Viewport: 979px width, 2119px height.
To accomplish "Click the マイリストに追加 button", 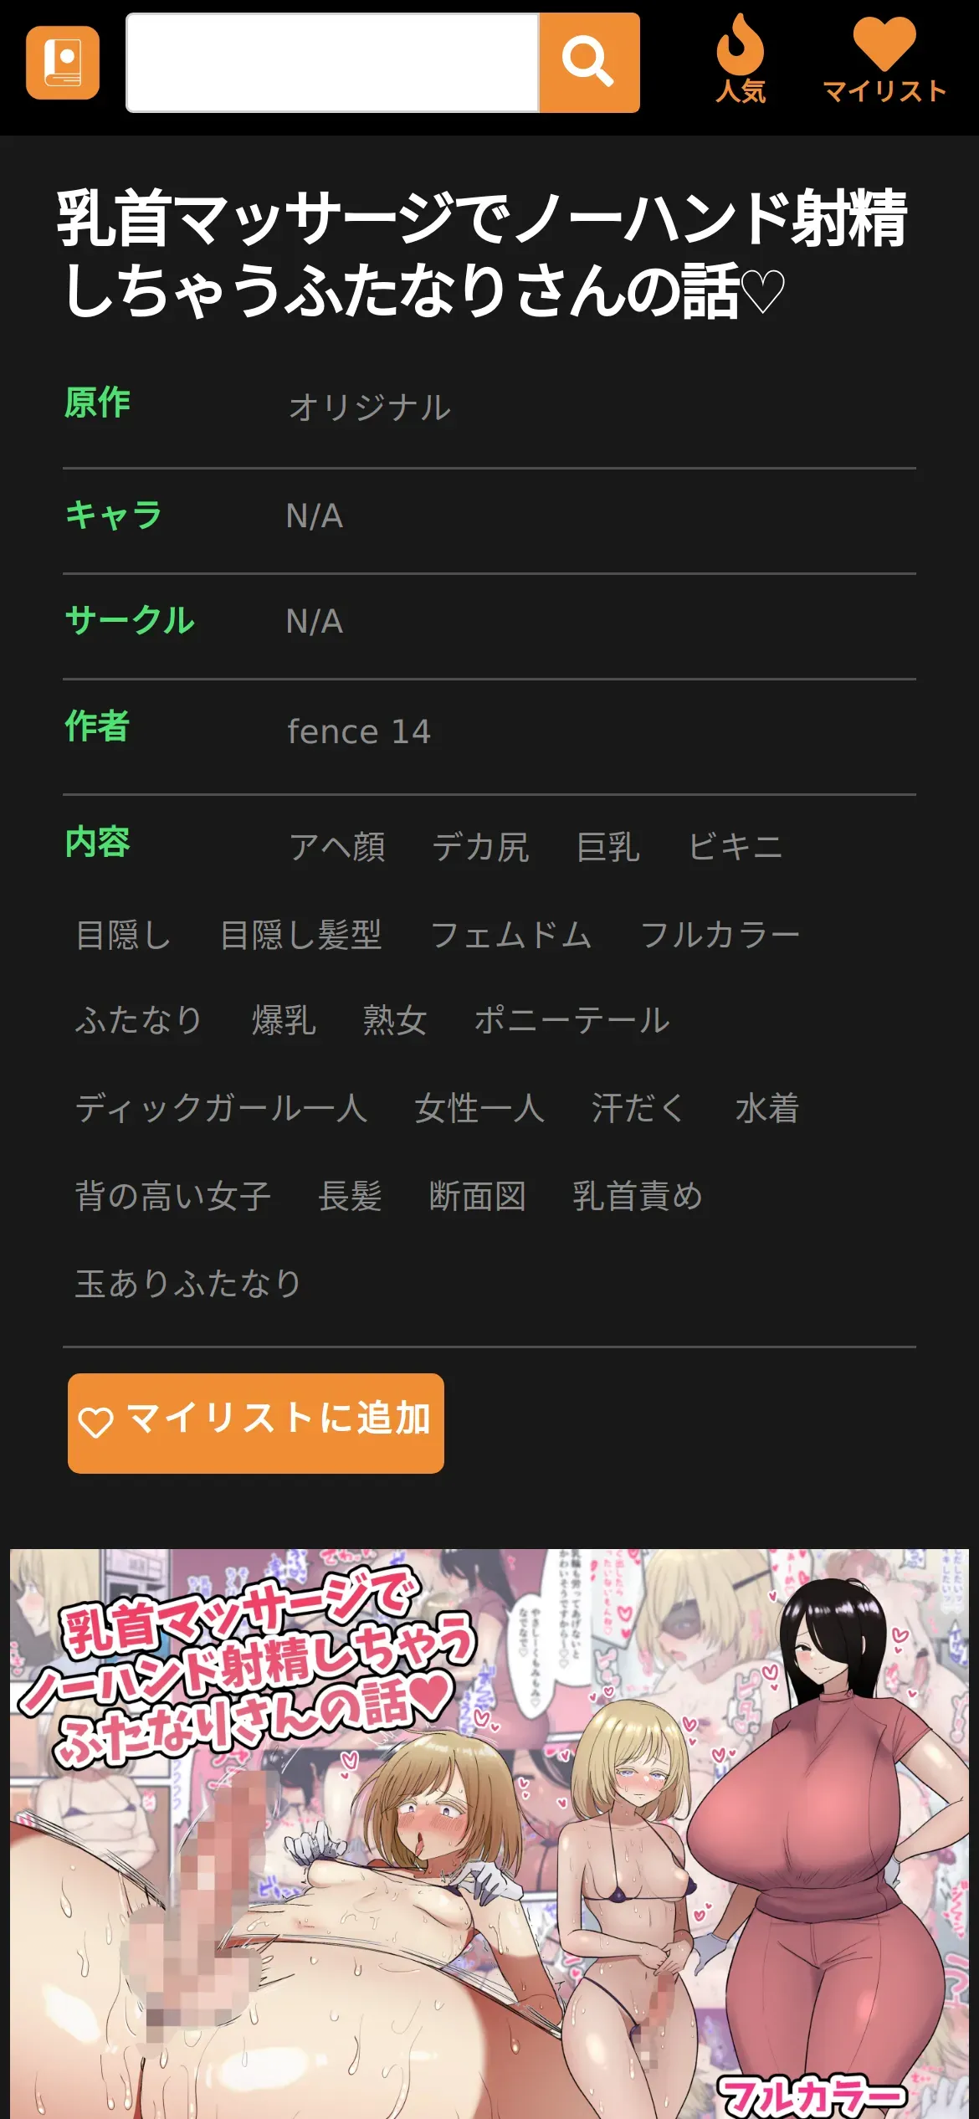I will (256, 1423).
